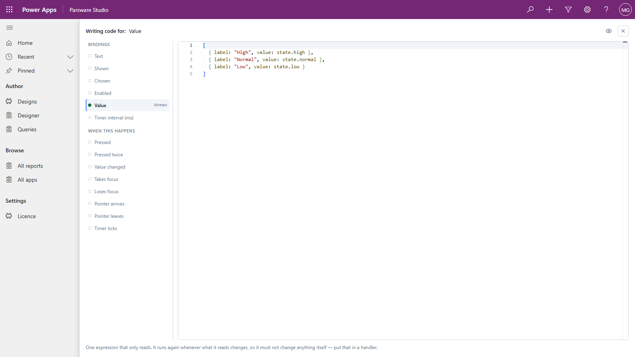Collapse the hamburger navigation menu
635x357 pixels.
point(10,27)
